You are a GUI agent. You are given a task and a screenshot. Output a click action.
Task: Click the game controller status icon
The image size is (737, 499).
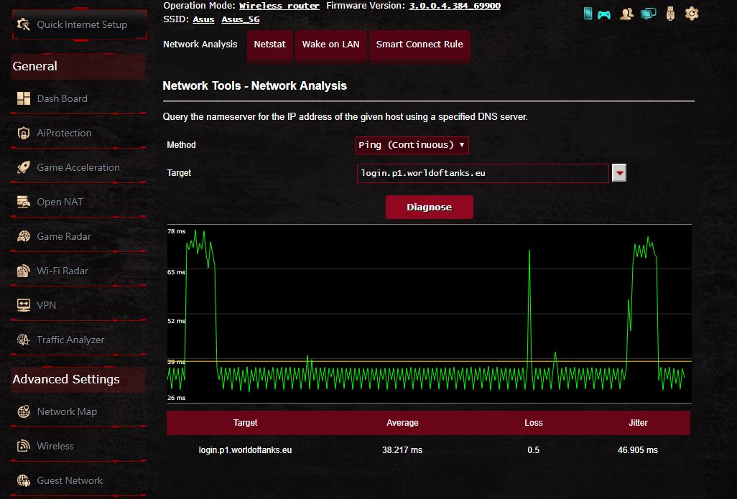tap(604, 15)
